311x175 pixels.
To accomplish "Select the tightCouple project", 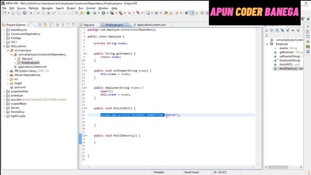I will coord(18,116).
